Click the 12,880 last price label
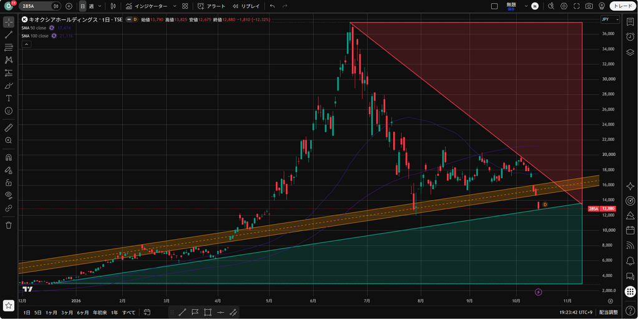 [x=608, y=209]
